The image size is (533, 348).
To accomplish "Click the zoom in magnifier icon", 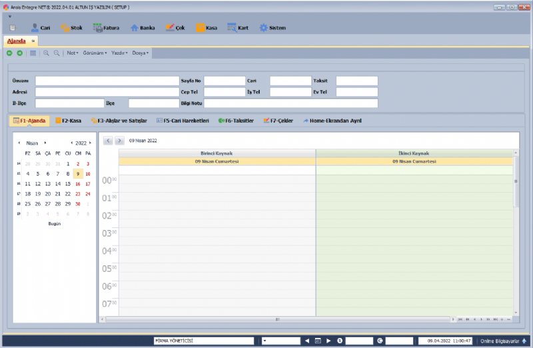I will click(x=46, y=53).
